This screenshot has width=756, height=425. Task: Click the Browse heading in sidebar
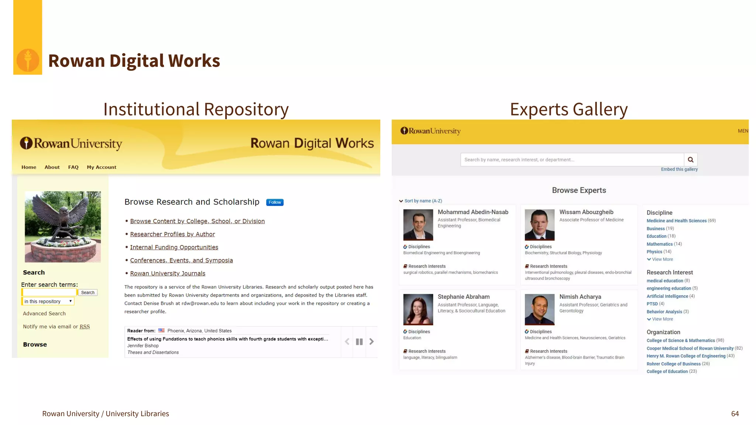(35, 344)
